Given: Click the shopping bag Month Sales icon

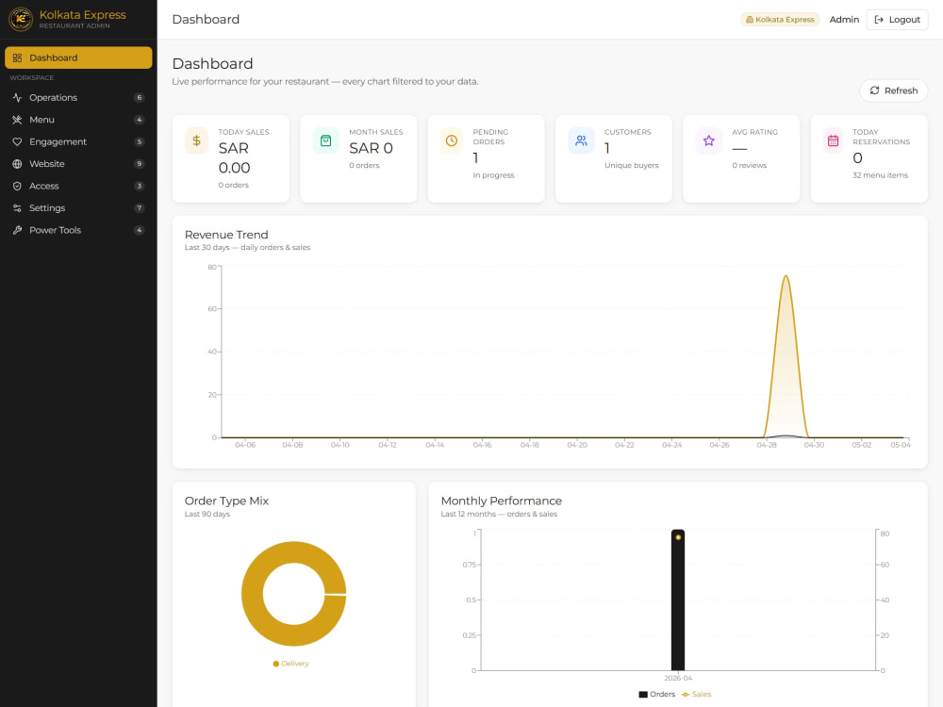Looking at the screenshot, I should (x=325, y=140).
